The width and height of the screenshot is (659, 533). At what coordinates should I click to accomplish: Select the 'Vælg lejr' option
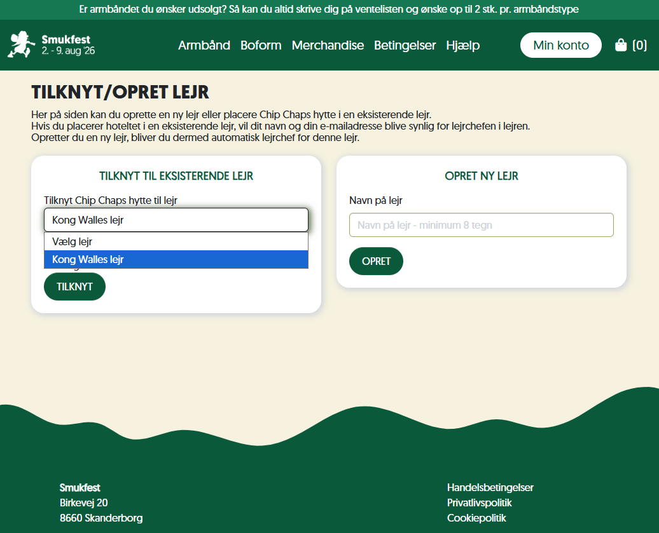coord(176,242)
